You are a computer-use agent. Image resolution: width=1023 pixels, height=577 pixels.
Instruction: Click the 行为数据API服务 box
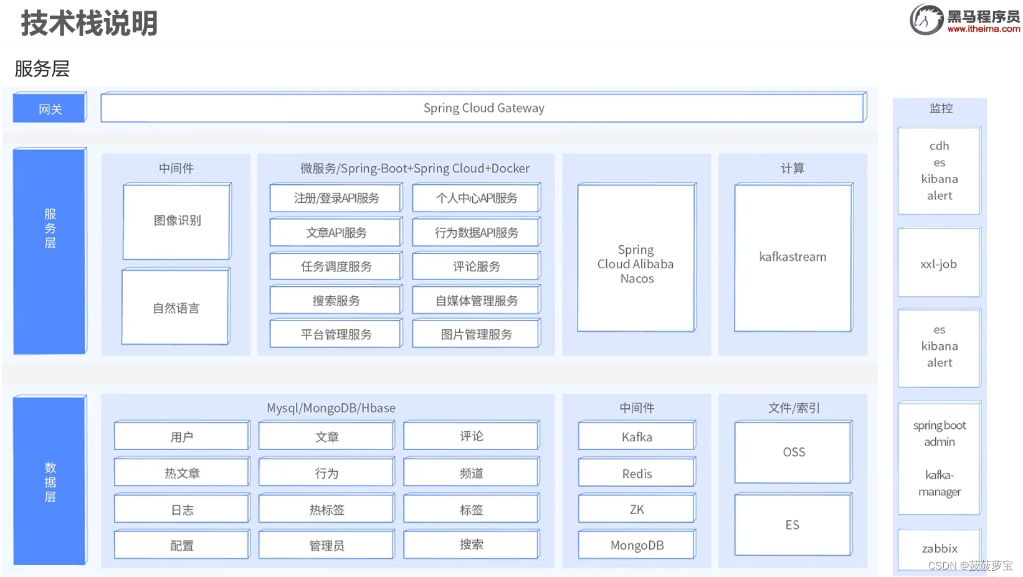tap(477, 232)
